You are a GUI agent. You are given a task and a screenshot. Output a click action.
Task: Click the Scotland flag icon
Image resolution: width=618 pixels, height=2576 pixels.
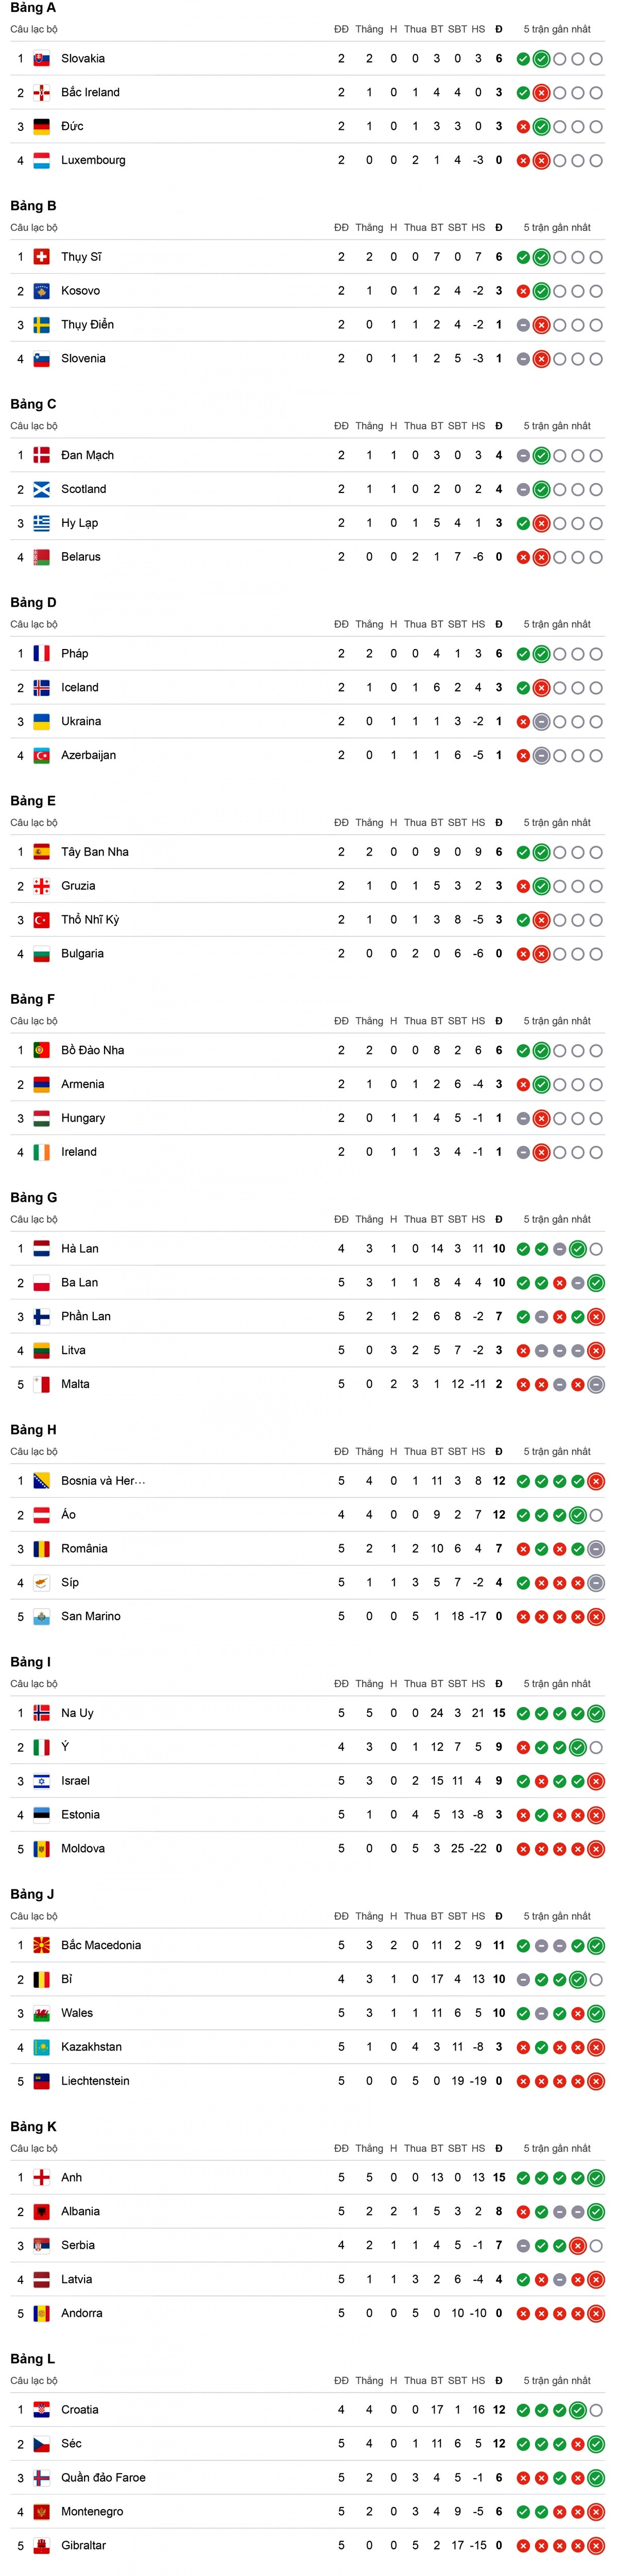pos(41,489)
